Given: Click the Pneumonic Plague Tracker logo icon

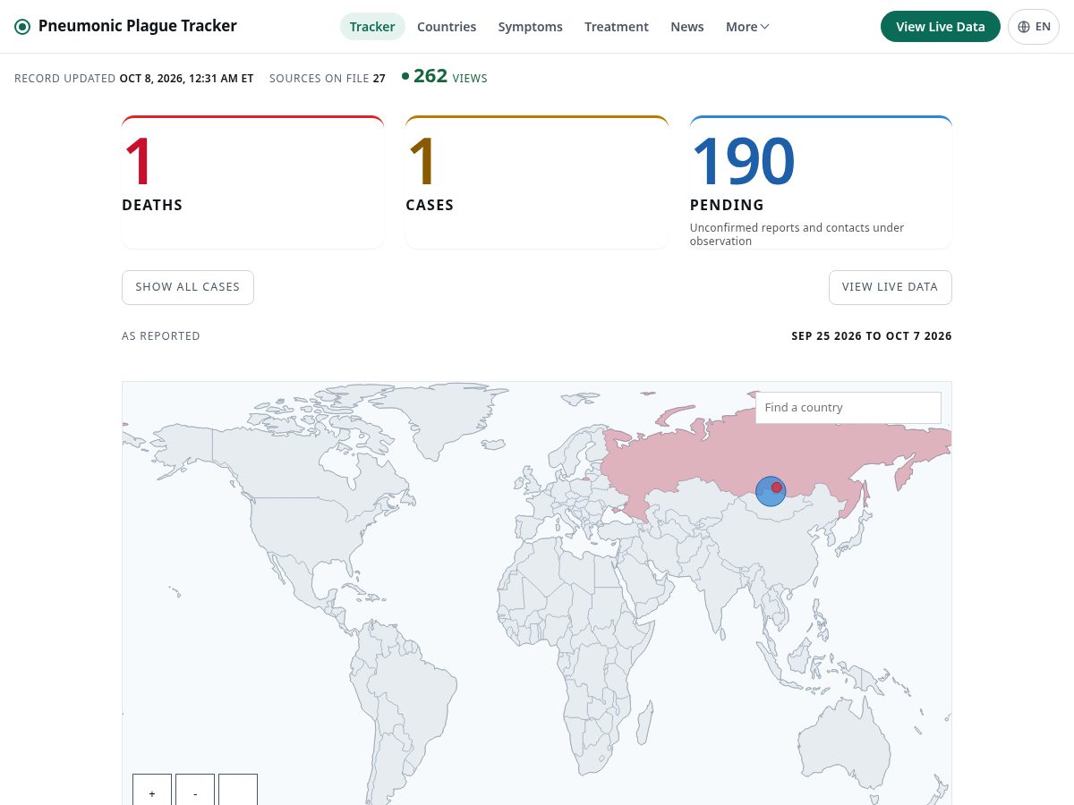Looking at the screenshot, I should pyautogui.click(x=22, y=27).
